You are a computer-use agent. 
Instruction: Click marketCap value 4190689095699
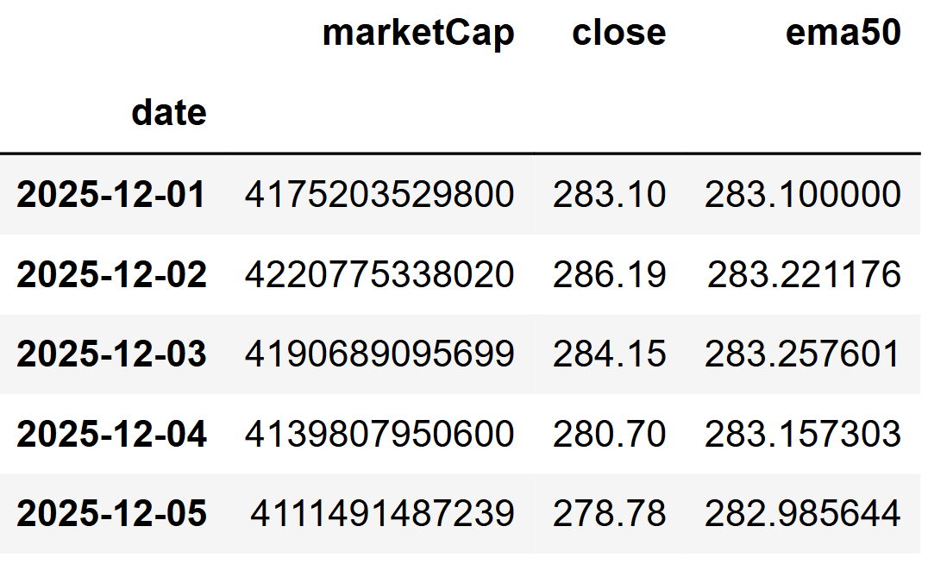point(379,354)
